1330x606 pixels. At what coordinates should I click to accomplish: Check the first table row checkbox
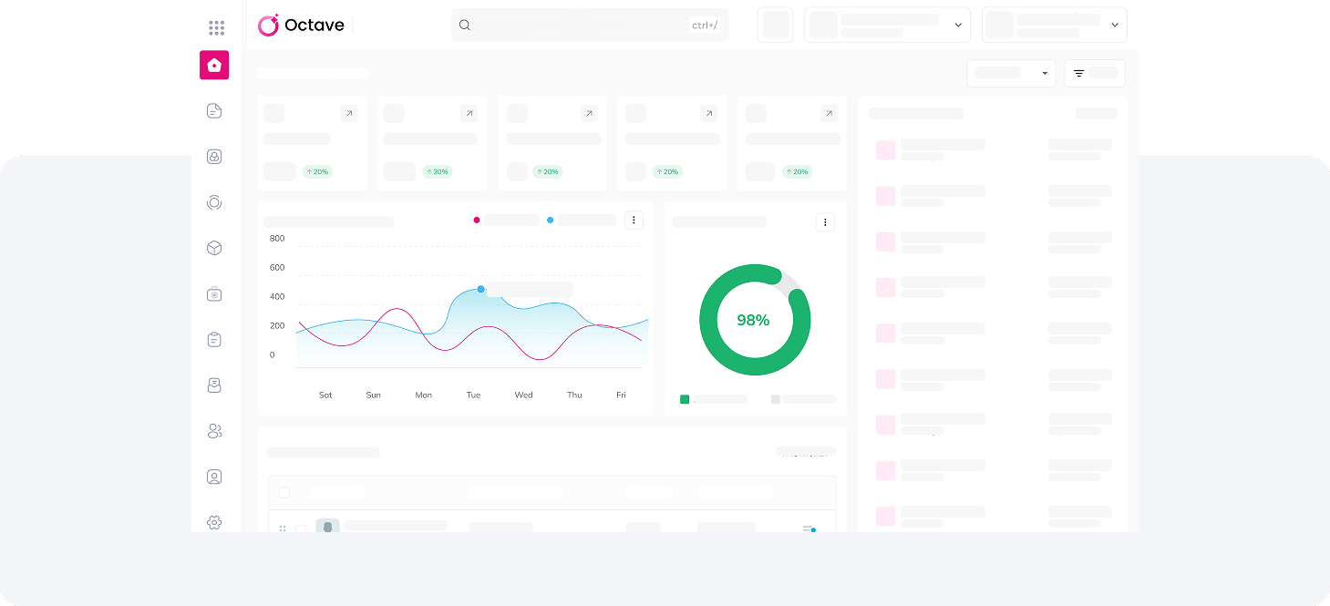(x=301, y=529)
